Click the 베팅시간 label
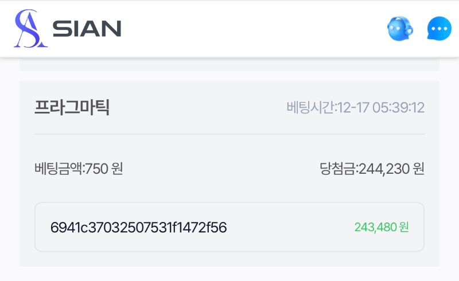 [x=310, y=107]
